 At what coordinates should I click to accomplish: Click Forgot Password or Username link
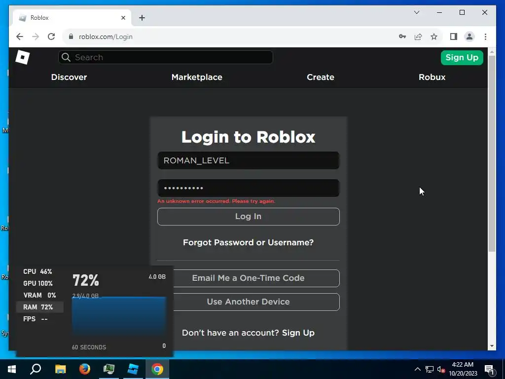click(x=249, y=242)
